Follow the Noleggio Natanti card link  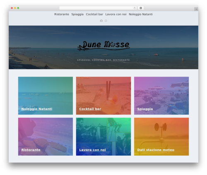point(37,109)
